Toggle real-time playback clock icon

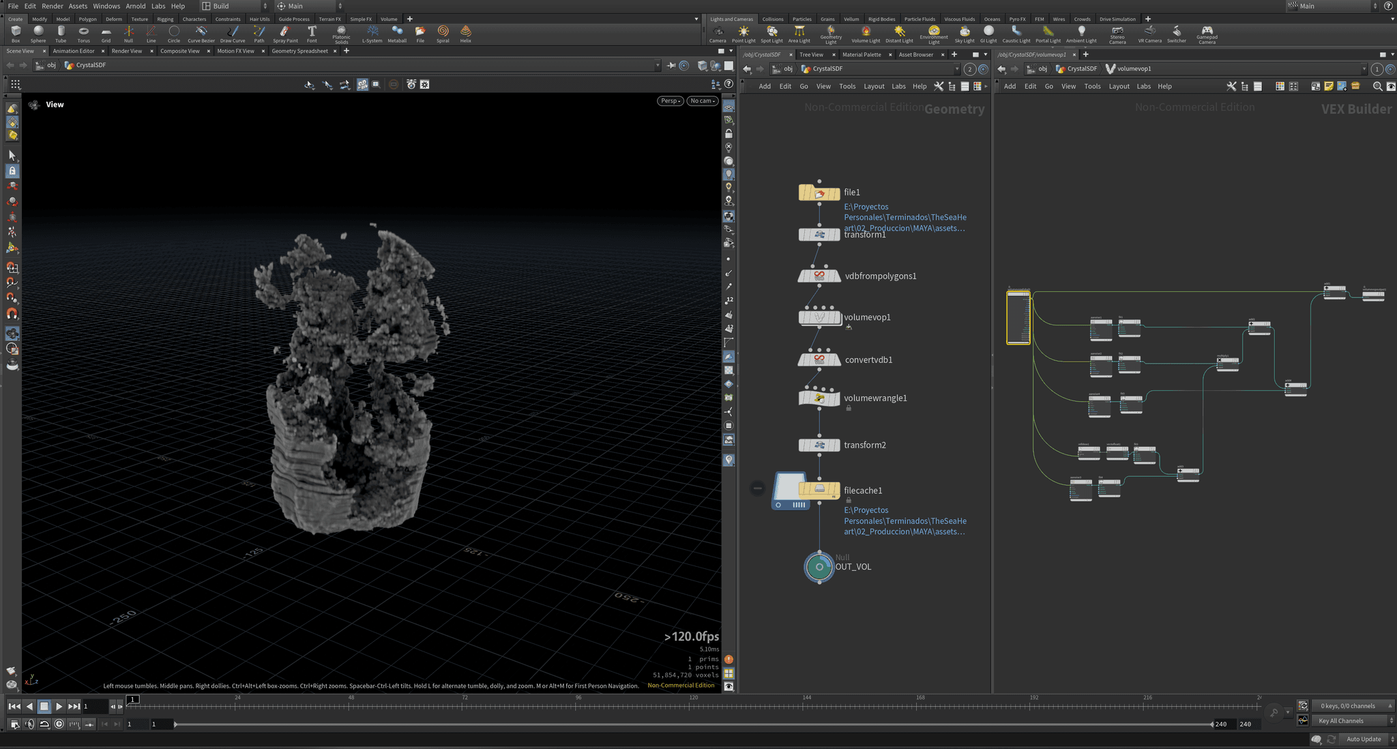(59, 724)
